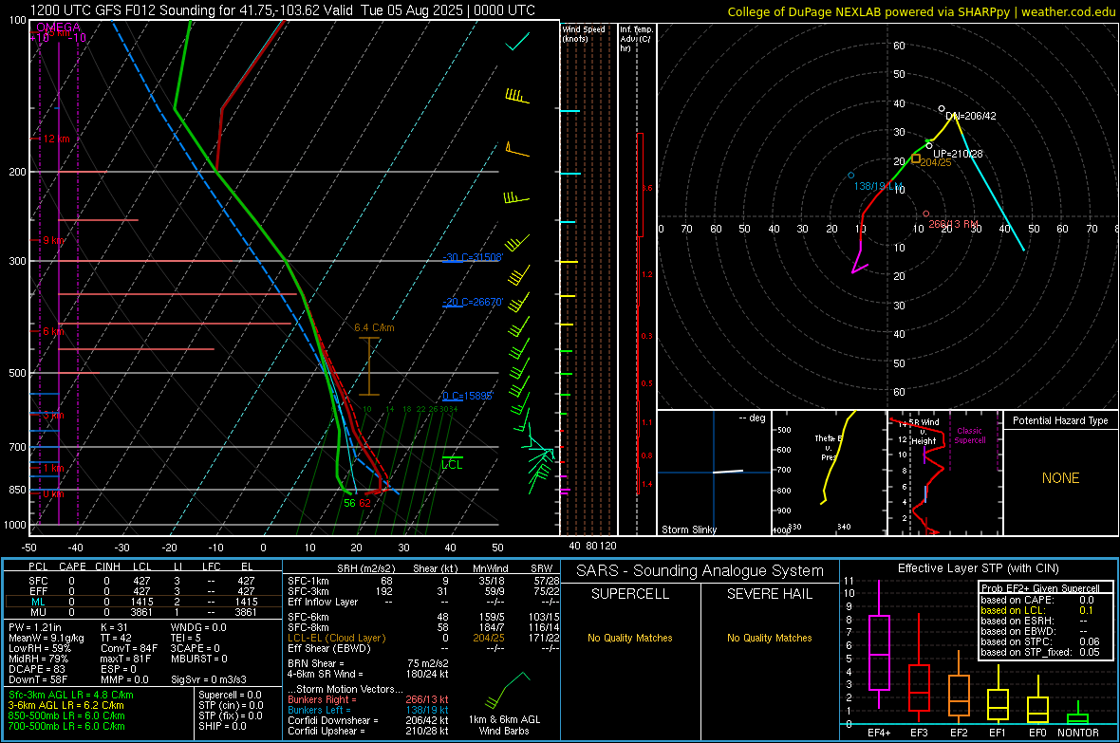Click the Storm Slinky panel label
1120x743 pixels.
(688, 529)
